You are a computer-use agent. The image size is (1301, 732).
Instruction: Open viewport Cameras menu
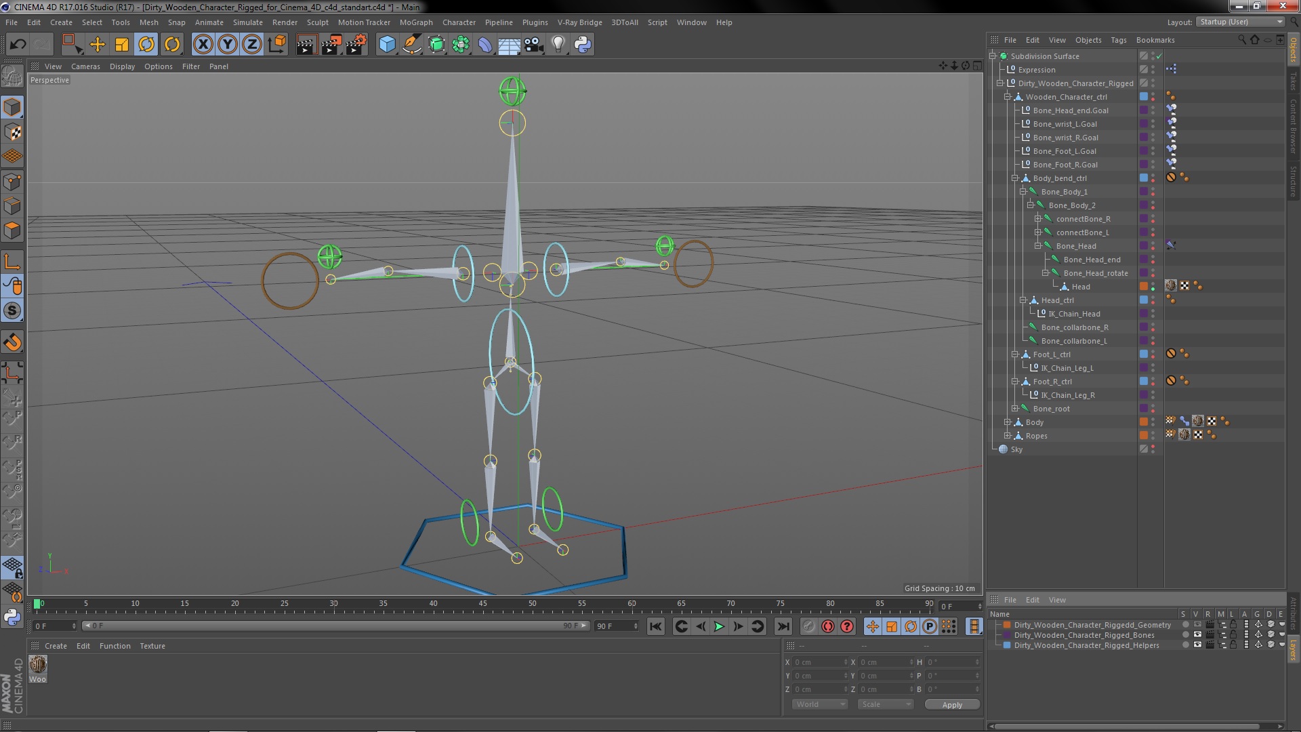(85, 66)
